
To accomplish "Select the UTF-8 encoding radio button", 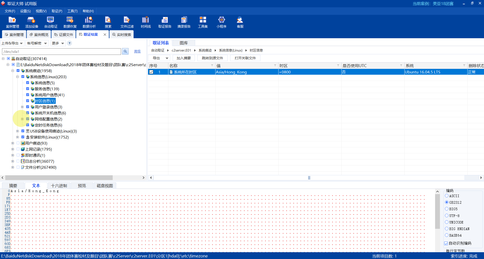I will pyautogui.click(x=447, y=215).
